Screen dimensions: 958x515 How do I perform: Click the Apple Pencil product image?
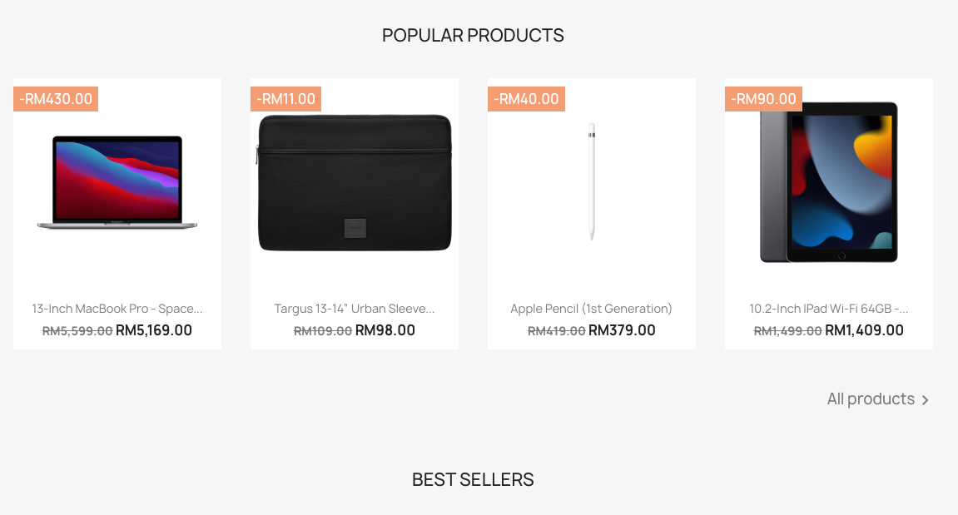[x=592, y=181]
